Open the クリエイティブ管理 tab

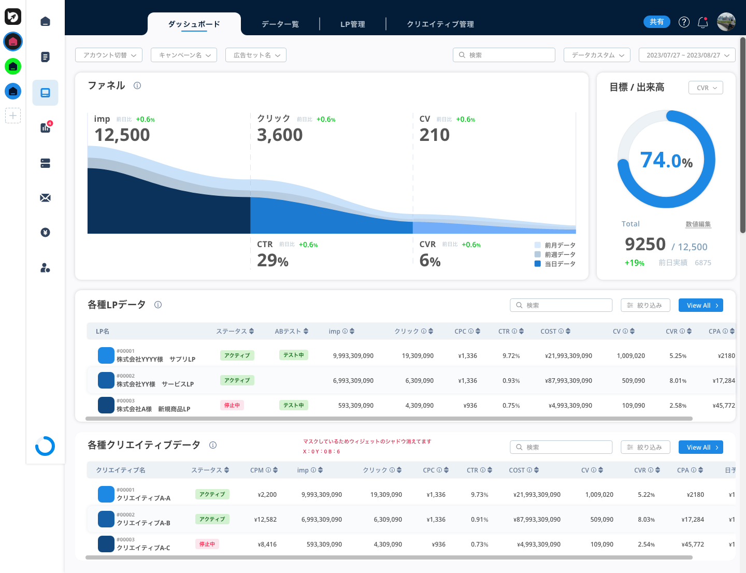pos(440,24)
